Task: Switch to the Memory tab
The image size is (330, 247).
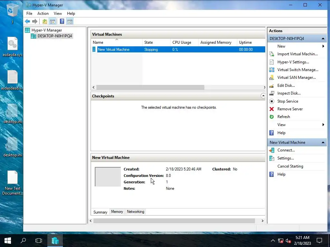Action: (117, 212)
